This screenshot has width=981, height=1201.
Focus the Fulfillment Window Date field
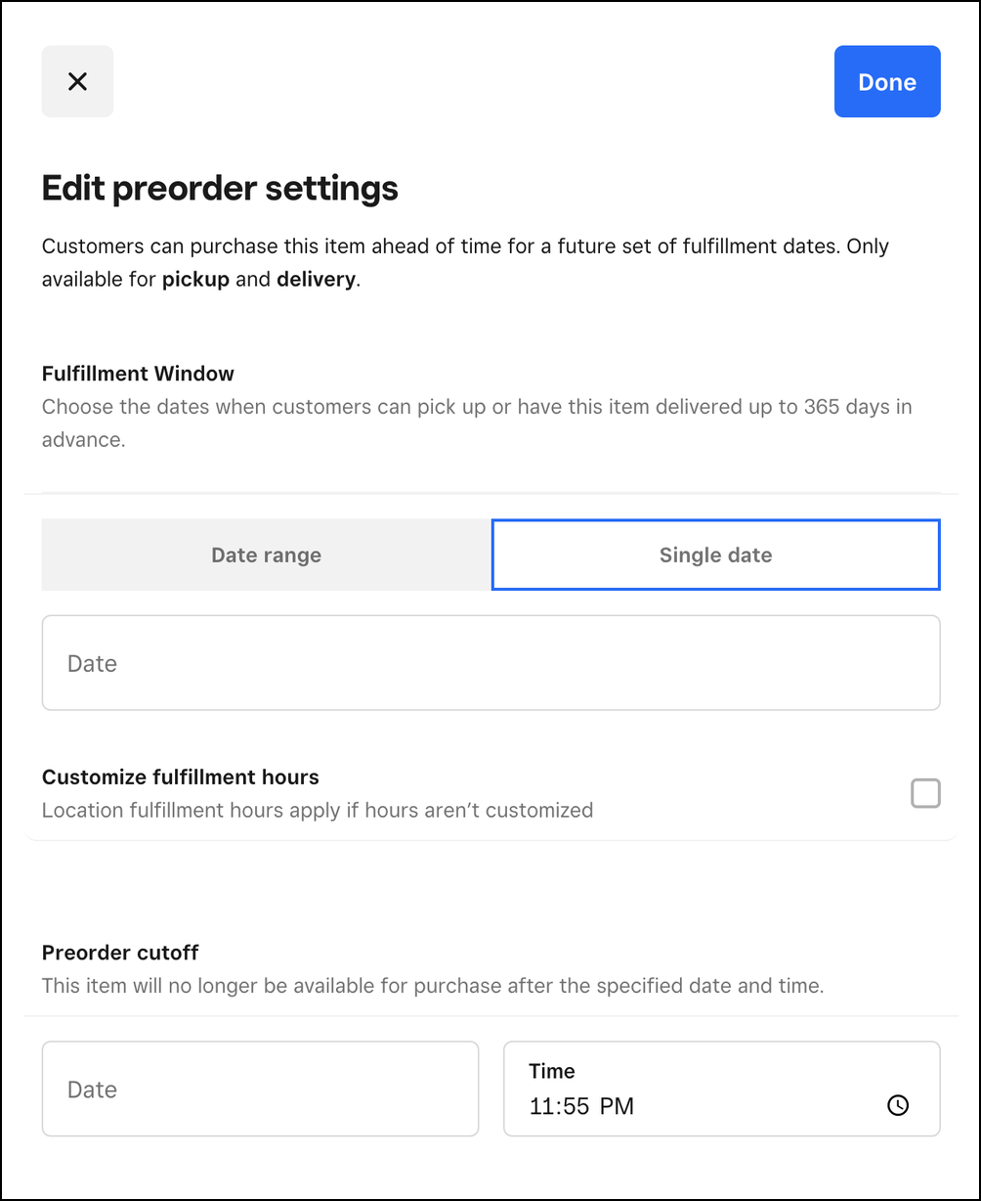[490, 663]
